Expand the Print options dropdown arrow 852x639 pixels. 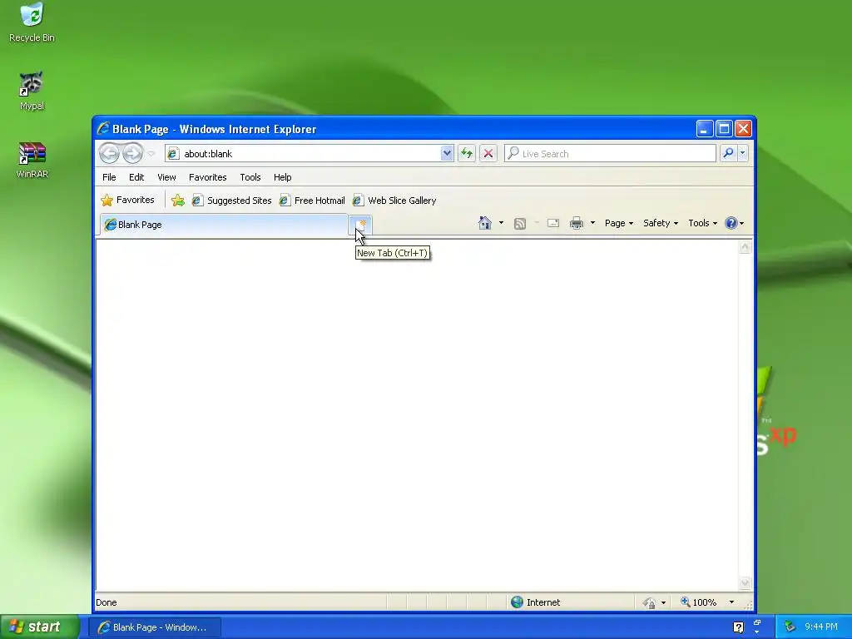click(592, 223)
